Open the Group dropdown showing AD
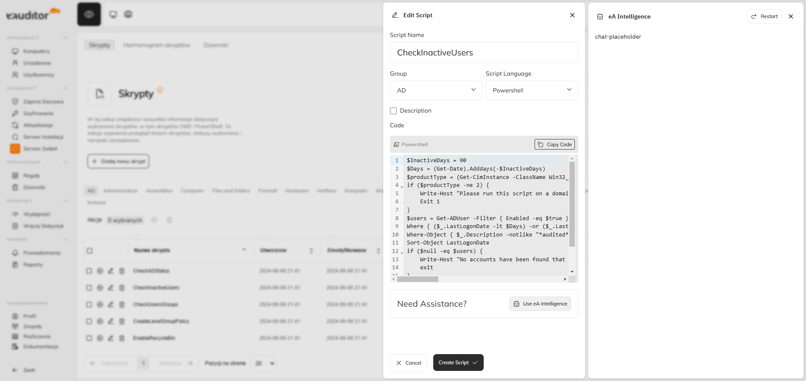 [436, 90]
